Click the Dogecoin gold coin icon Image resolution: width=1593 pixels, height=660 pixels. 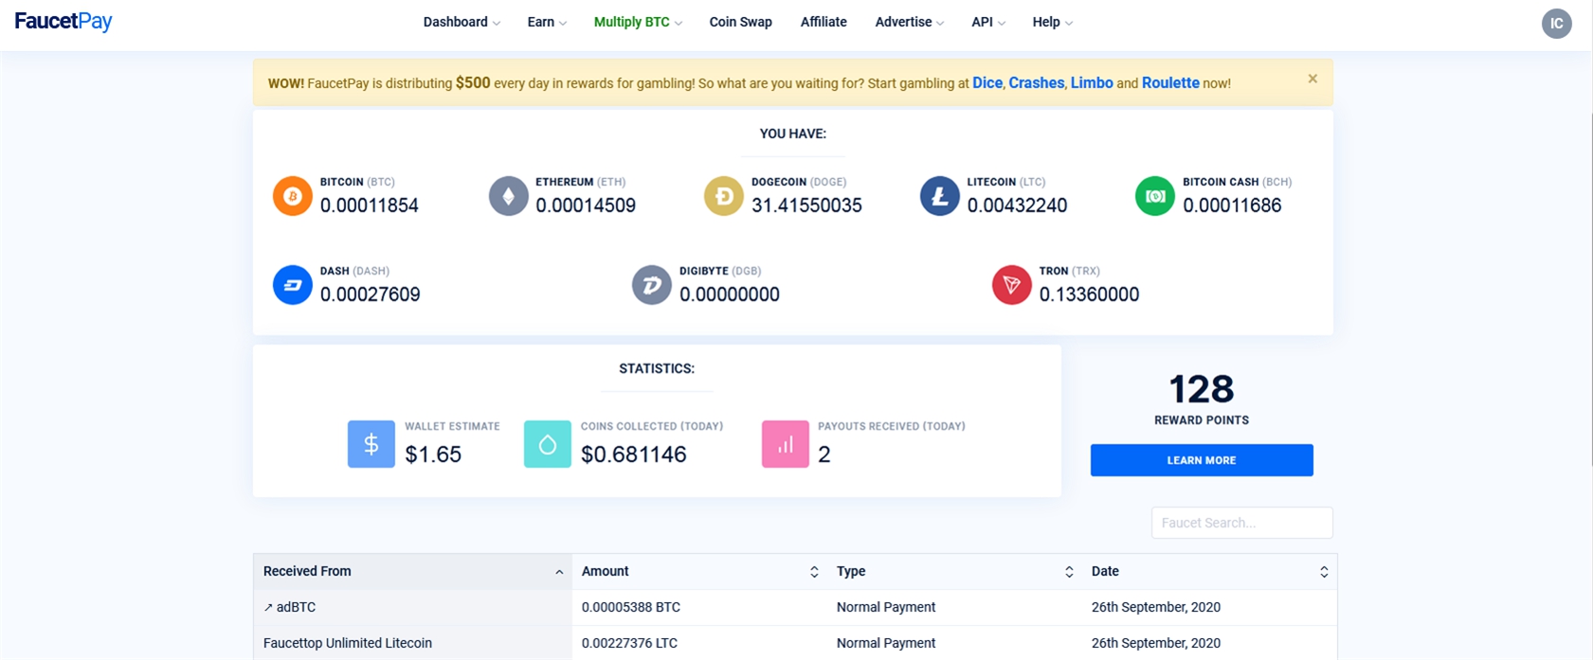pyautogui.click(x=724, y=196)
